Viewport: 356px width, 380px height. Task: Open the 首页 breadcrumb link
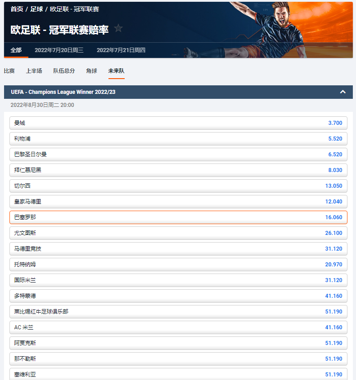(17, 9)
